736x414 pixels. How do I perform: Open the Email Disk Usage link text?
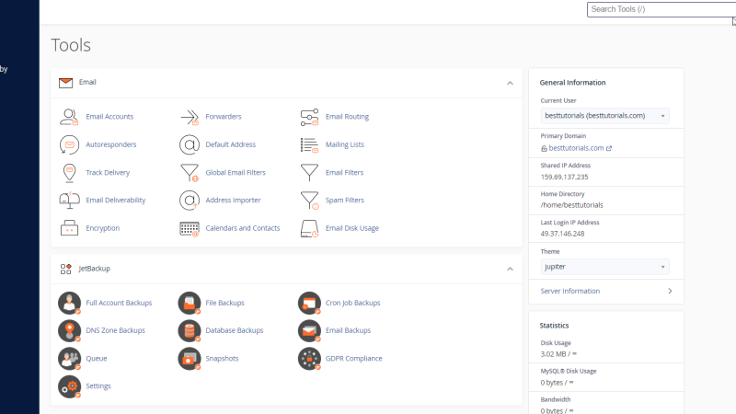352,228
